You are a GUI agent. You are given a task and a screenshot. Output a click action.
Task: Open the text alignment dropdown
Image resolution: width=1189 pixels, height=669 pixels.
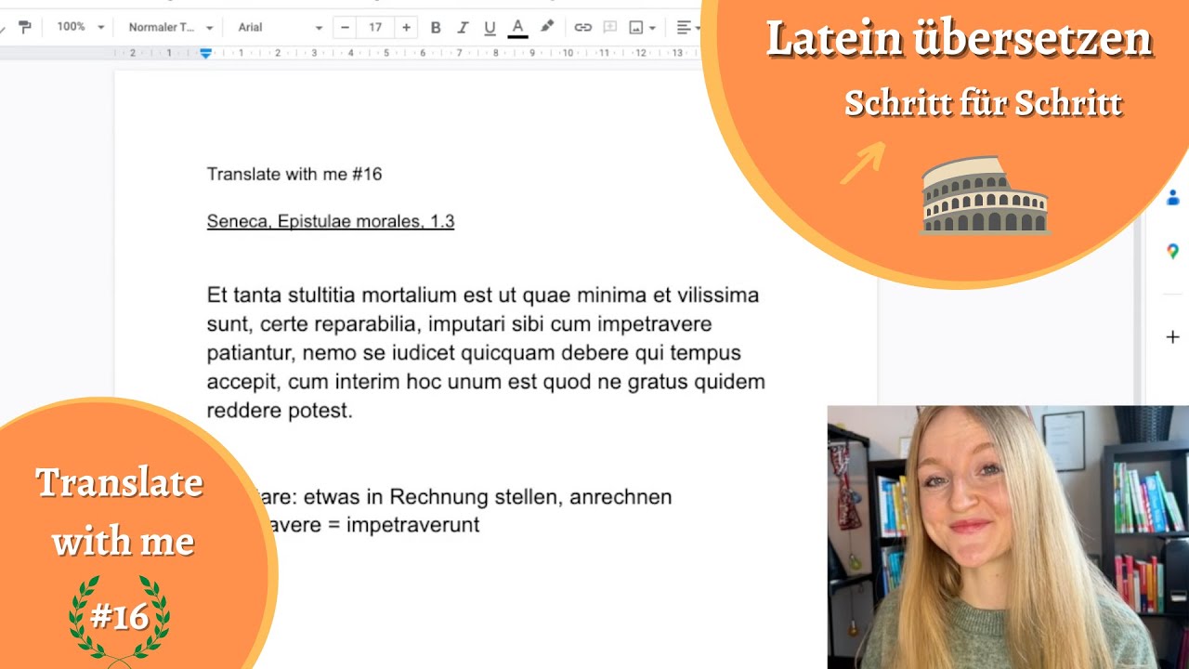688,27
